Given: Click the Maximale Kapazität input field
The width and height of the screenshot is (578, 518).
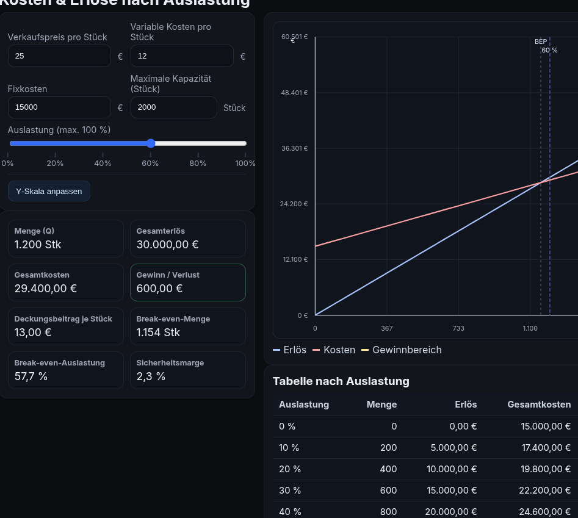Looking at the screenshot, I should coord(173,107).
